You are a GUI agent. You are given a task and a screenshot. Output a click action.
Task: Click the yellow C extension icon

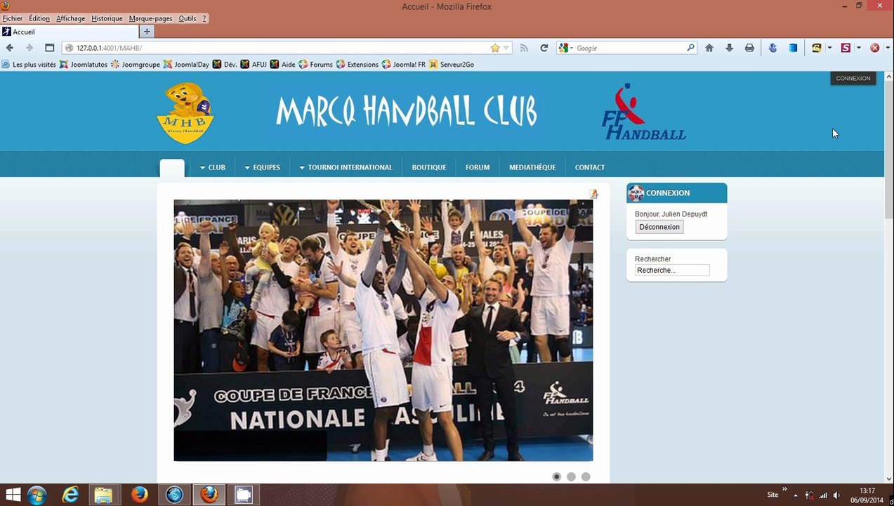[816, 48]
